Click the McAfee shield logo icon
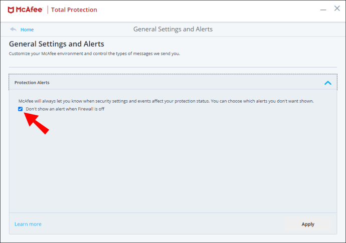346x243 pixels. click(11, 10)
